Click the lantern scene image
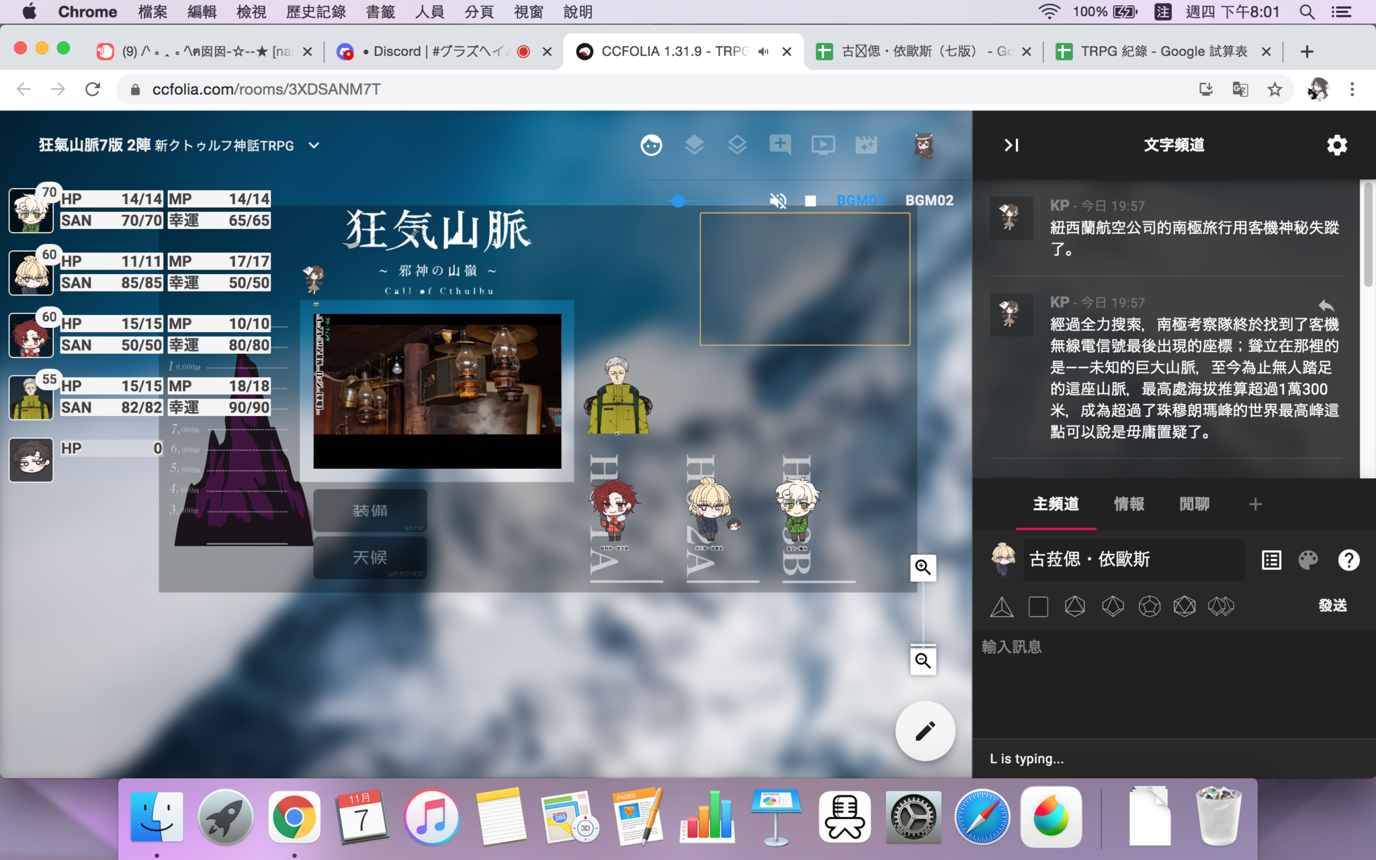This screenshot has height=860, width=1376. 437,390
